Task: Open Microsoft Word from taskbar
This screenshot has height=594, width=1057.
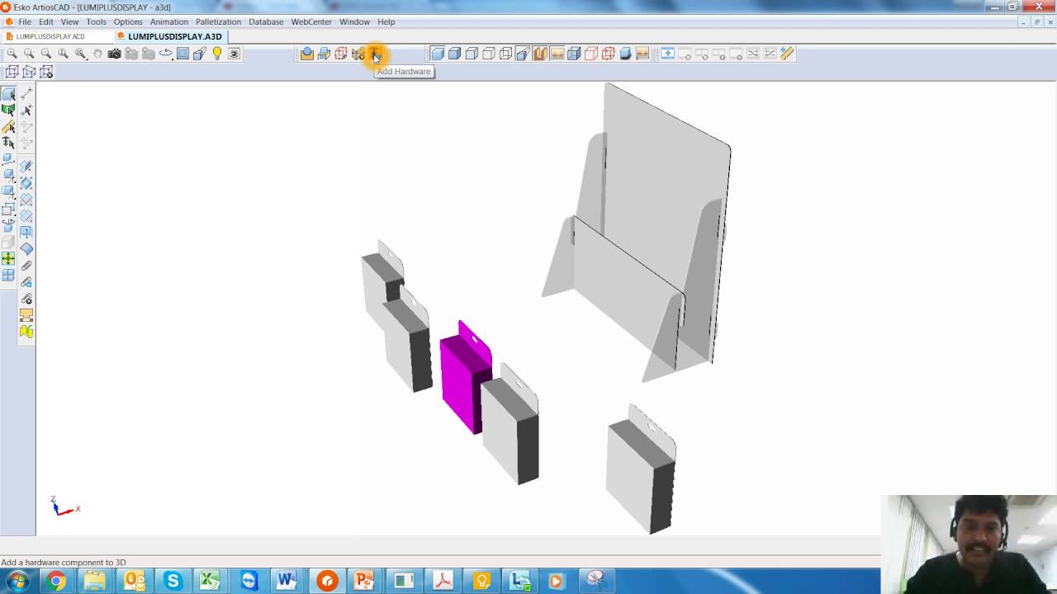Action: [287, 581]
